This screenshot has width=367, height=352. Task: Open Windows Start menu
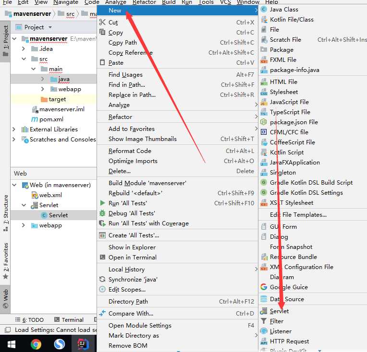[12, 344]
